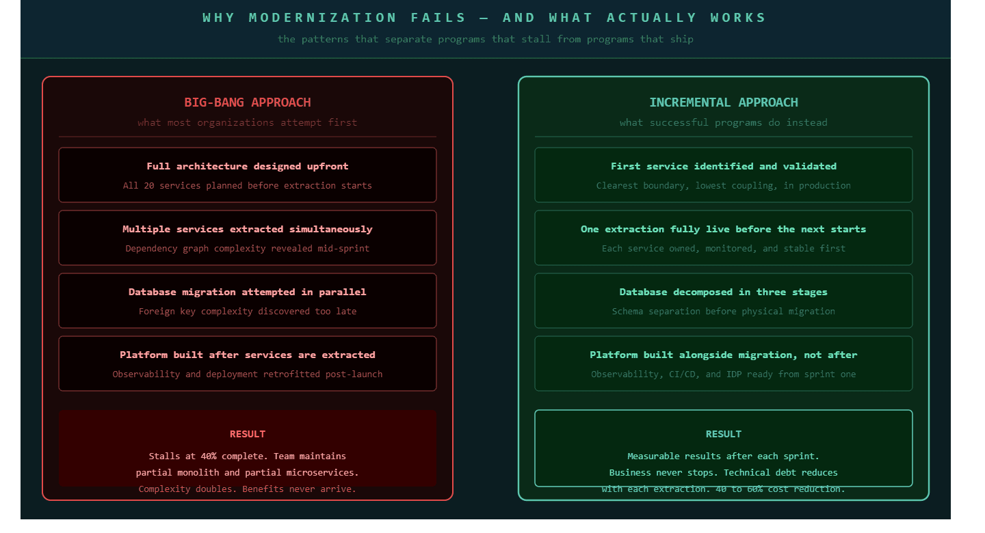
Task: Click the green "RESULT" label in Incremental panel
Action: point(724,435)
